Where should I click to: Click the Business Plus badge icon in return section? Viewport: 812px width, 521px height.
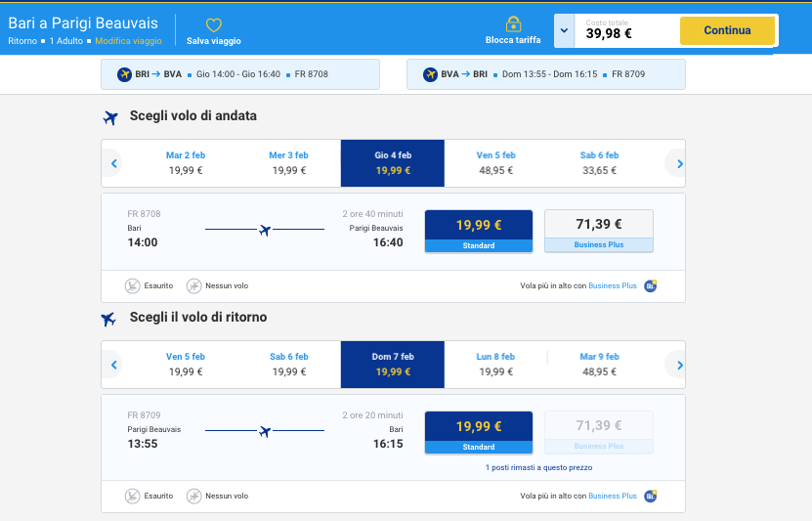pyautogui.click(x=651, y=496)
